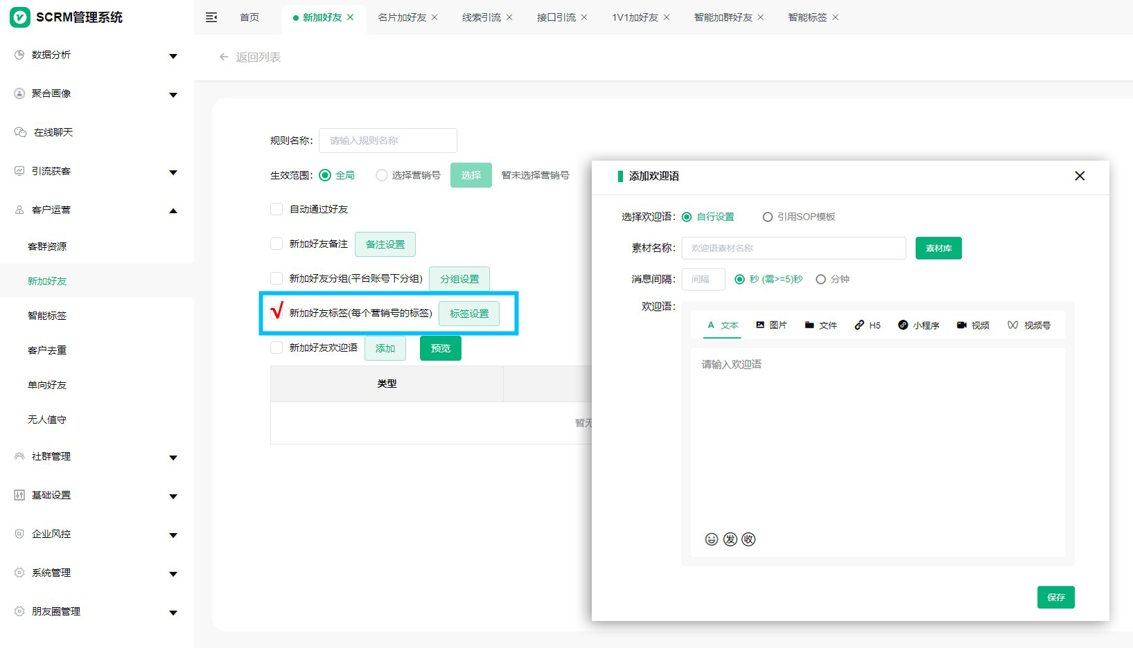Viewport: 1133px width, 648px height.
Task: Click the 收 circle icon in editor
Action: point(748,539)
